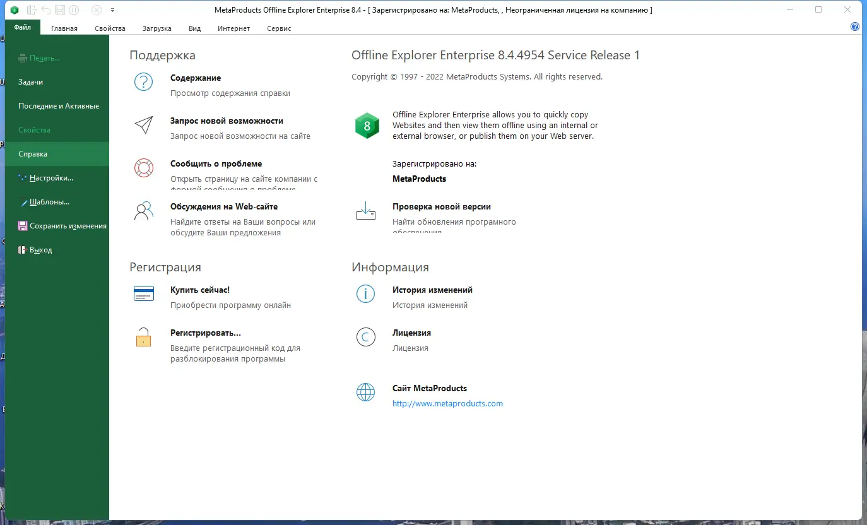
Task: Click the Выход exit door icon
Action: tap(23, 250)
